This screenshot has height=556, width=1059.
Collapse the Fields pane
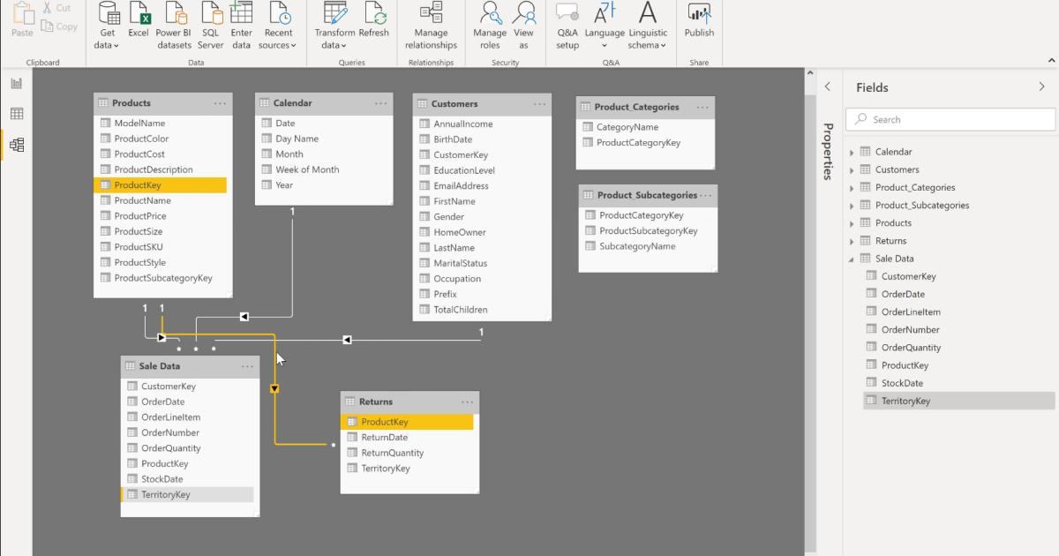click(1041, 86)
